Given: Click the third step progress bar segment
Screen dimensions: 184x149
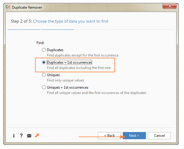Looking at the screenshot, I should point(91,30).
